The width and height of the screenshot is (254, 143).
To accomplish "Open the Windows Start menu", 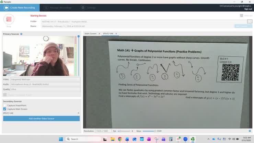I will click(x=61, y=139).
